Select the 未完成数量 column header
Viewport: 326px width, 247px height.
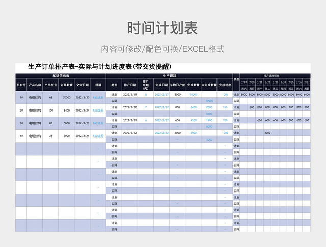[x=209, y=85]
